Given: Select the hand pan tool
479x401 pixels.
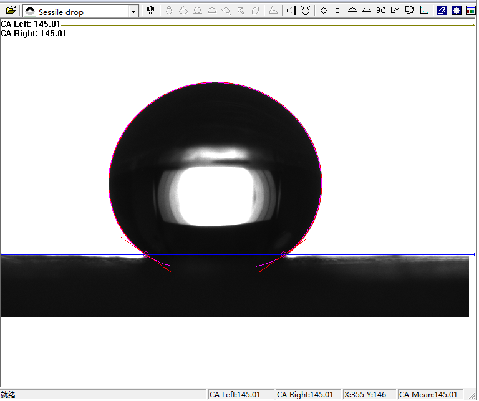Looking at the screenshot, I should [x=151, y=11].
